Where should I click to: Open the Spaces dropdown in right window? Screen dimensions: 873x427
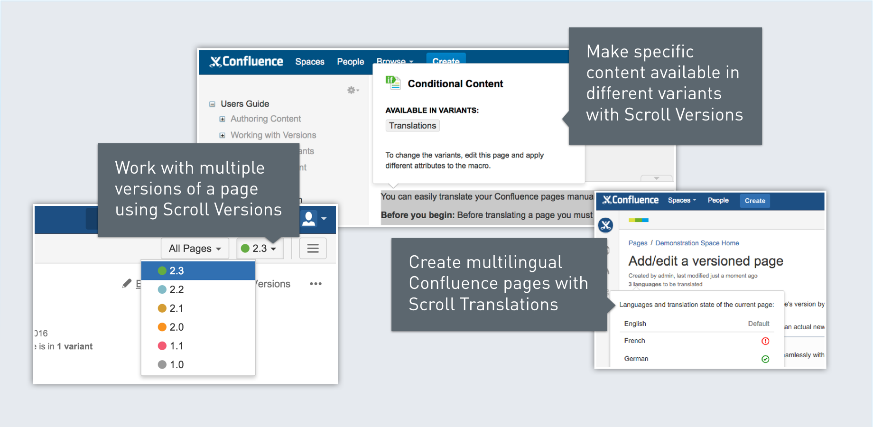click(682, 200)
